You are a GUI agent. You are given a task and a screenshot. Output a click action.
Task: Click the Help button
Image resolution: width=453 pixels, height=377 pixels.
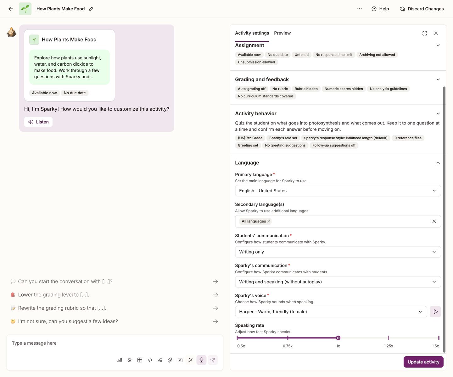[x=380, y=9]
